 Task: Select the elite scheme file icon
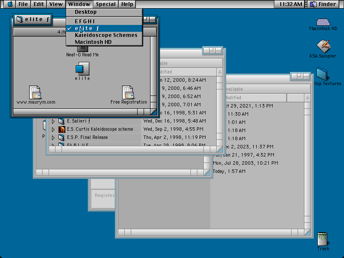coord(83,69)
